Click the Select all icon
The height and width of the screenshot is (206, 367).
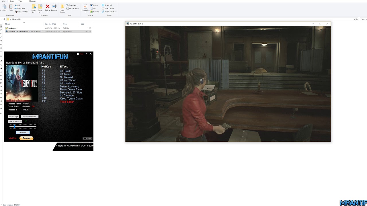pyautogui.click(x=103, y=5)
